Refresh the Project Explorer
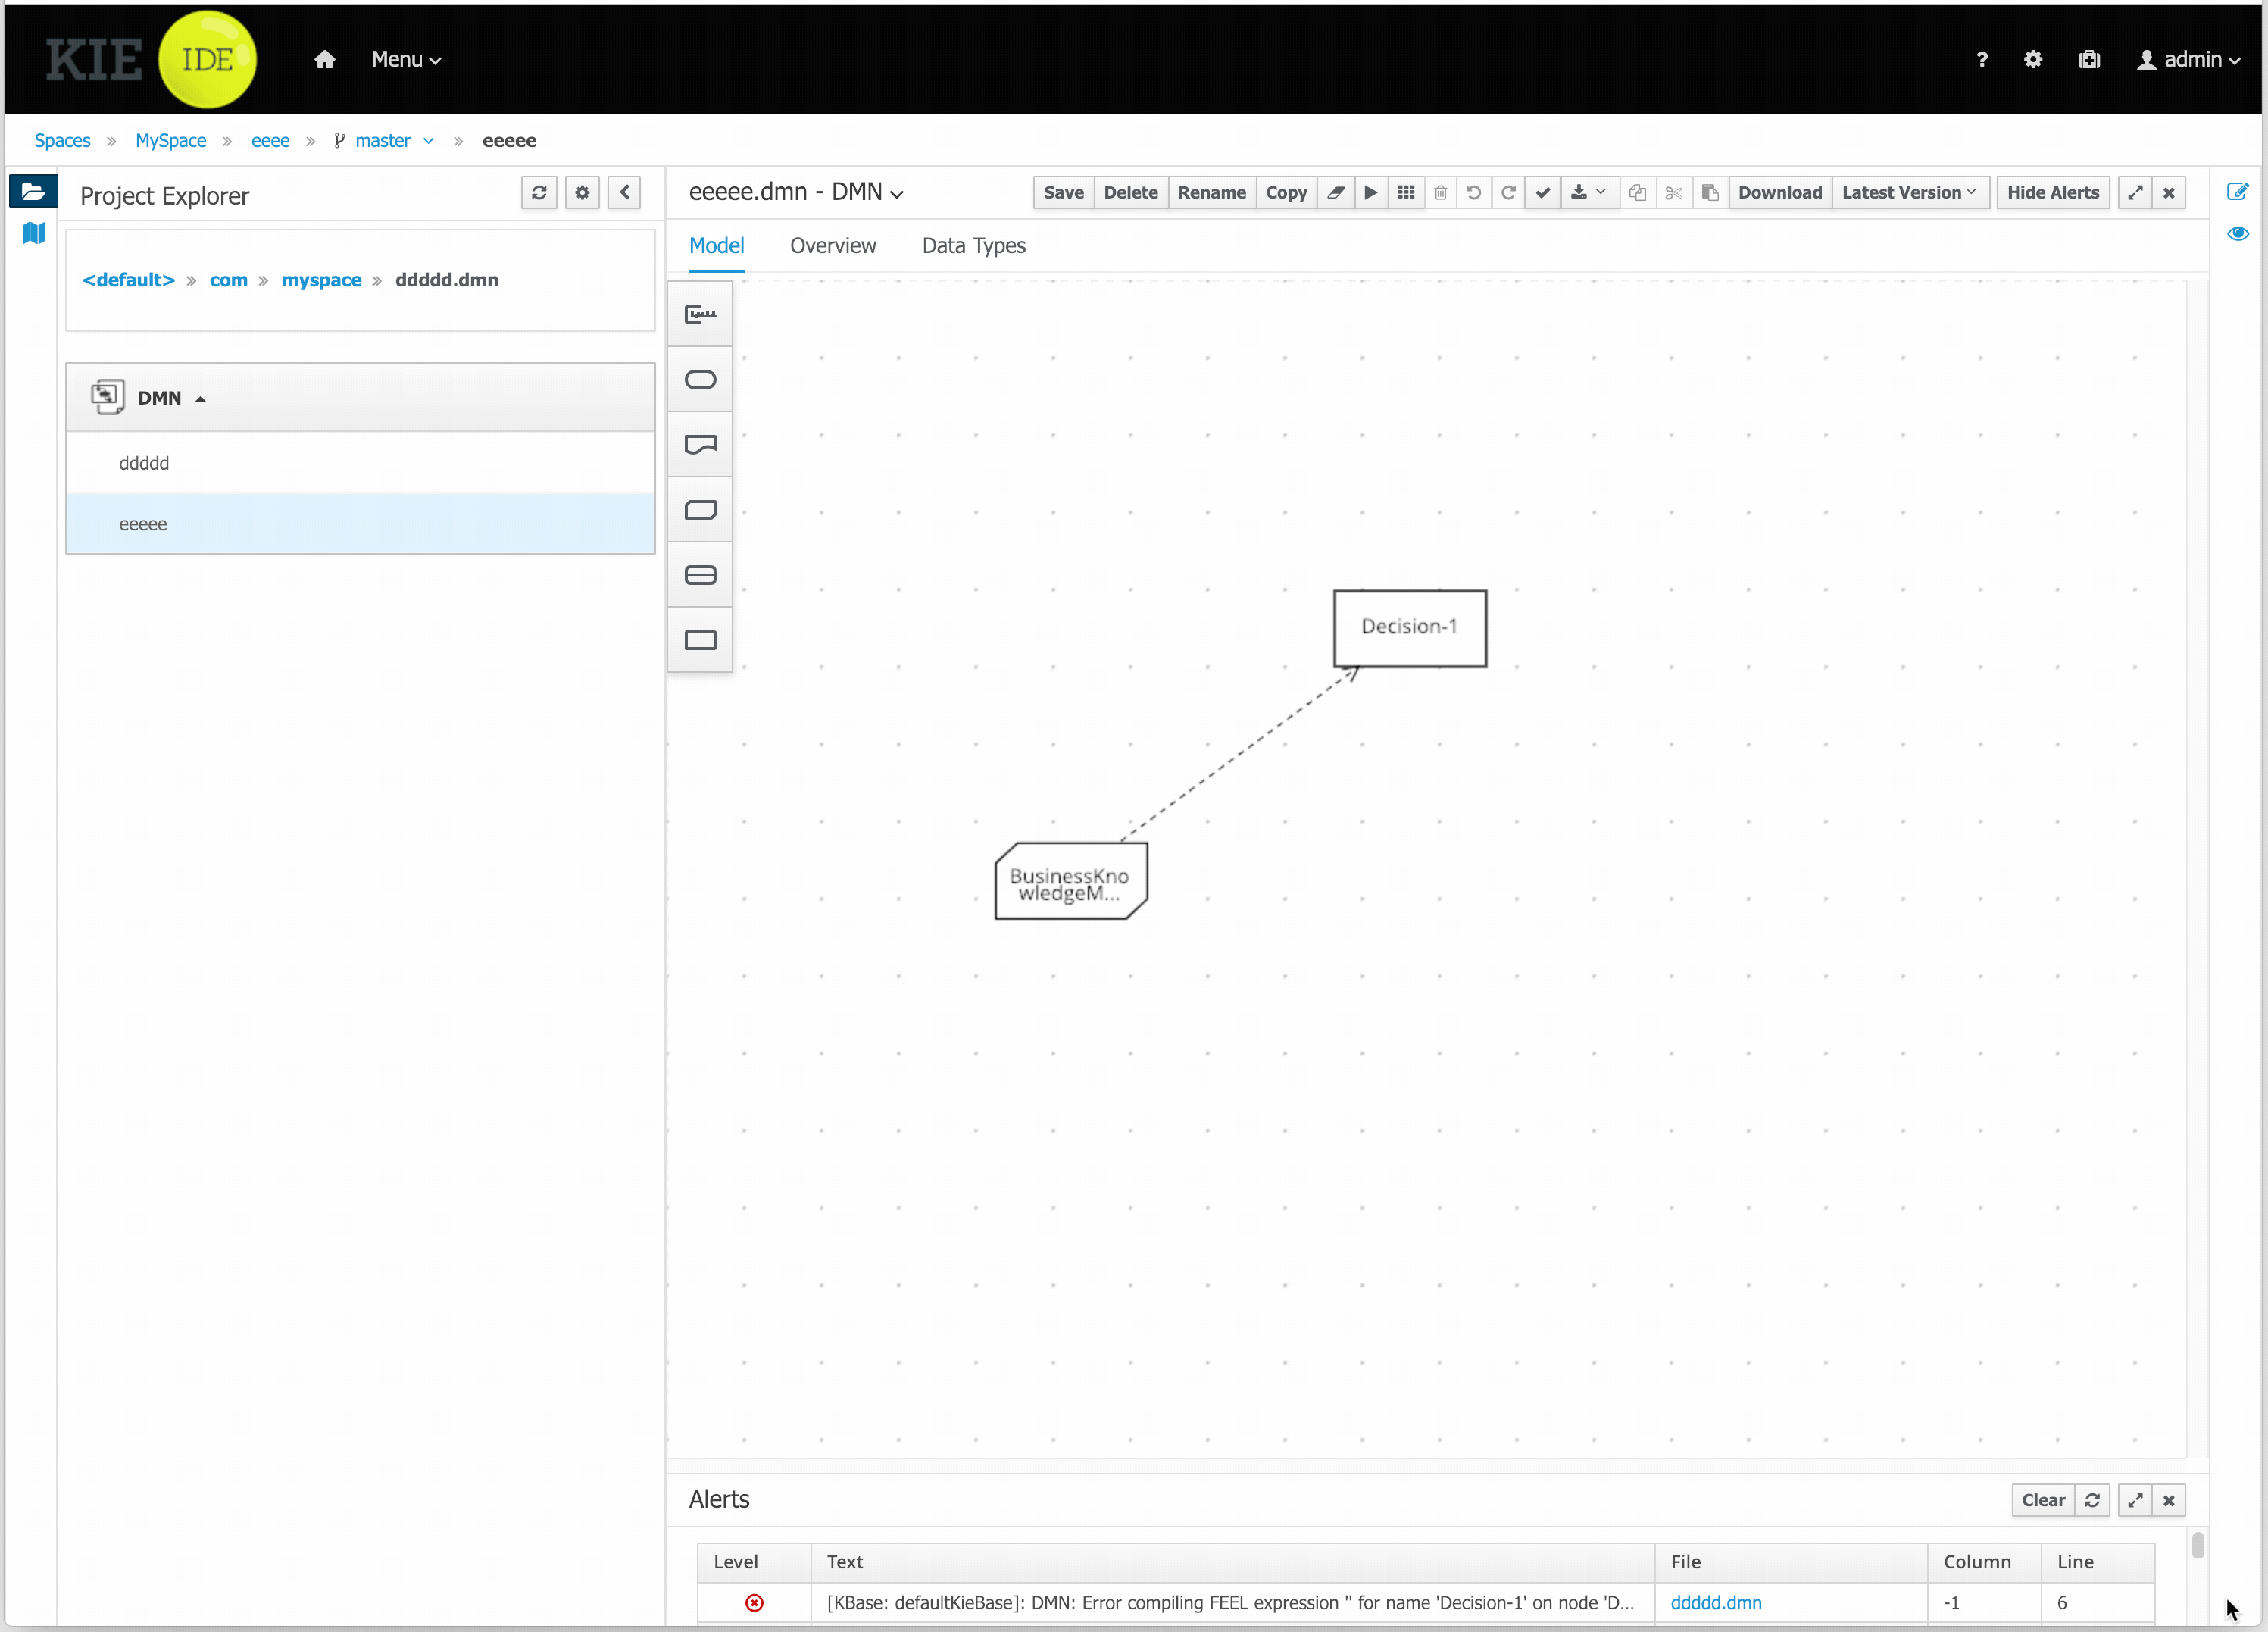Viewport: 2268px width, 1632px height. click(539, 192)
